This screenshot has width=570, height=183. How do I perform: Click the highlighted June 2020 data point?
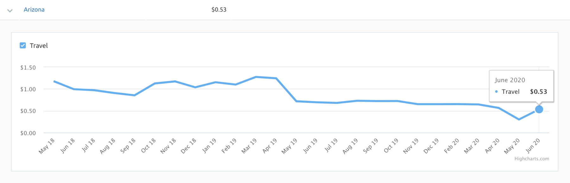point(539,109)
